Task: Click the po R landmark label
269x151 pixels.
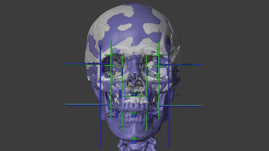Action: pyautogui.click(x=97, y=79)
